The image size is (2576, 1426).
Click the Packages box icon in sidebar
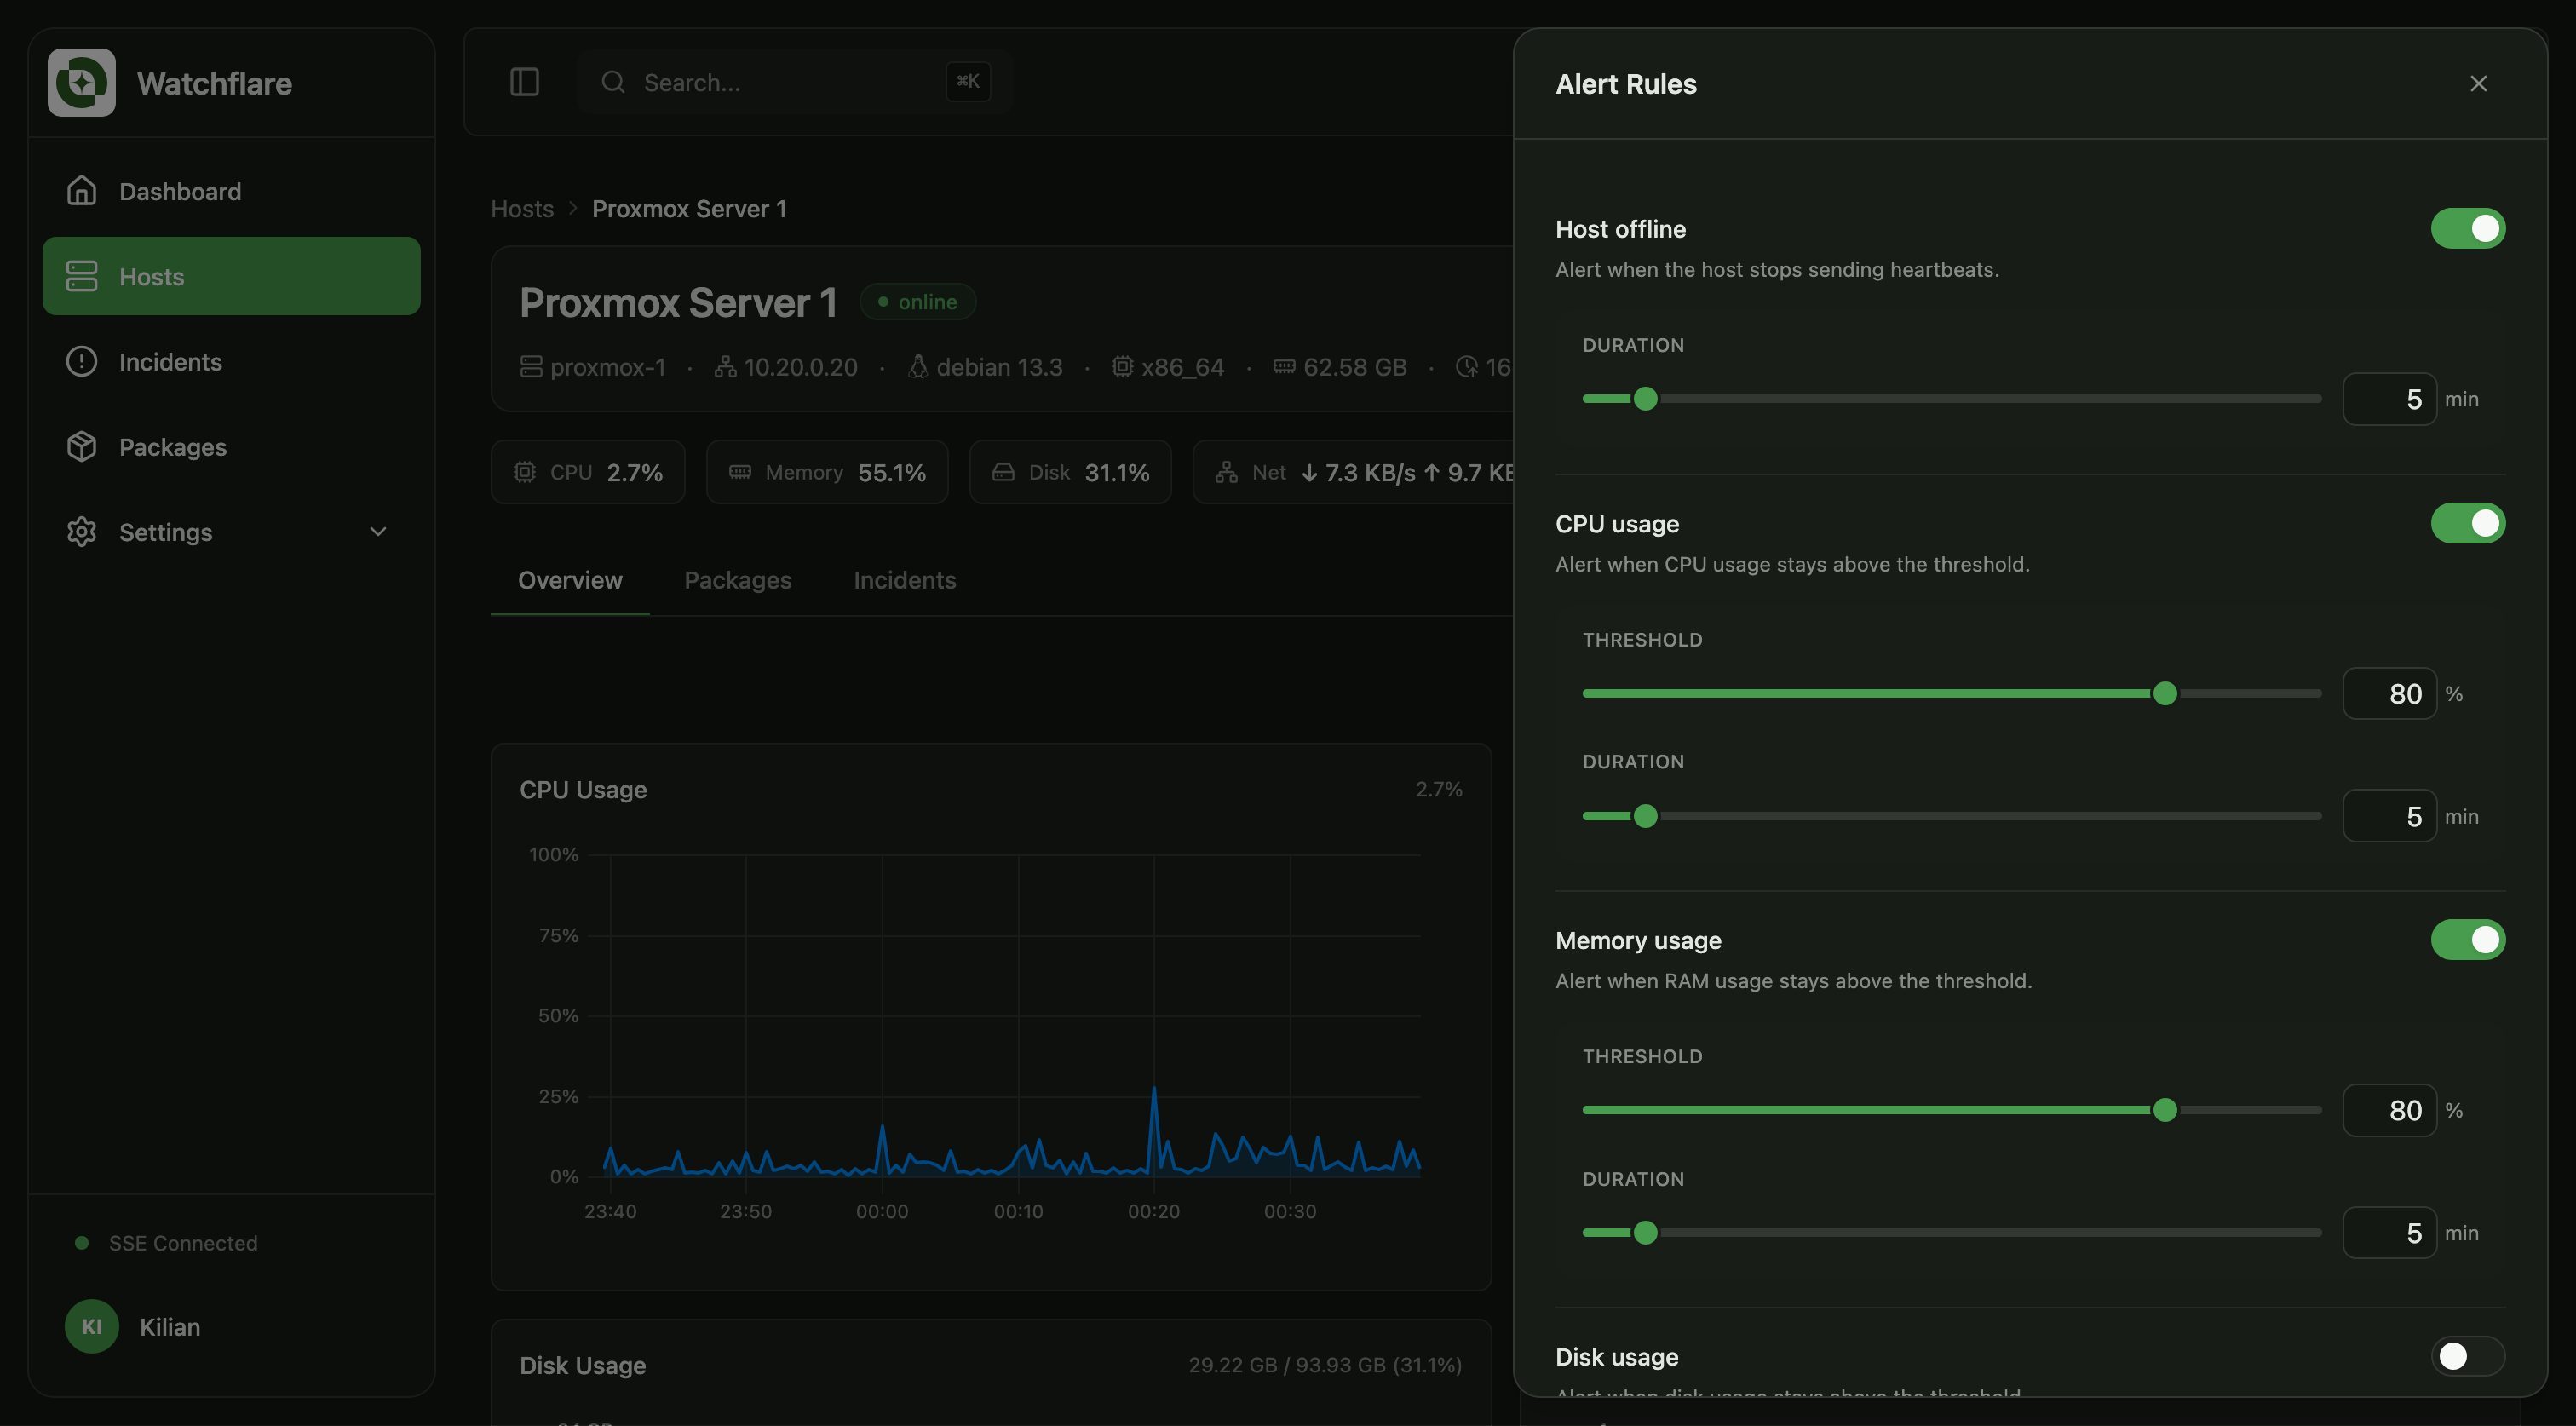(x=82, y=446)
